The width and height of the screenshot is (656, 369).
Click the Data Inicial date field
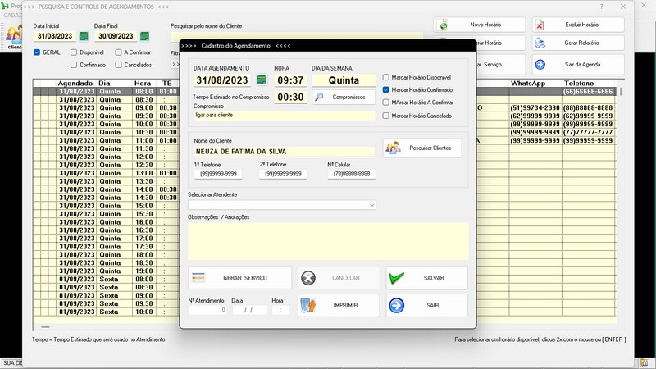(55, 36)
